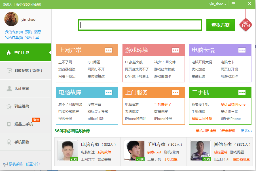Click the megaphone icon at sidebar bottom
This screenshot has height=171, width=256.
5,164
